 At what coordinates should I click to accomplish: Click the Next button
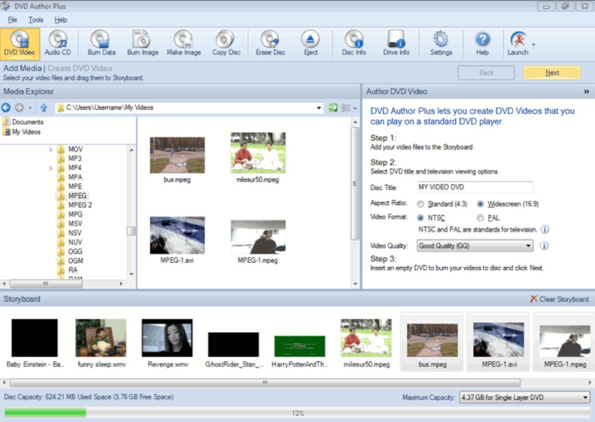point(551,72)
